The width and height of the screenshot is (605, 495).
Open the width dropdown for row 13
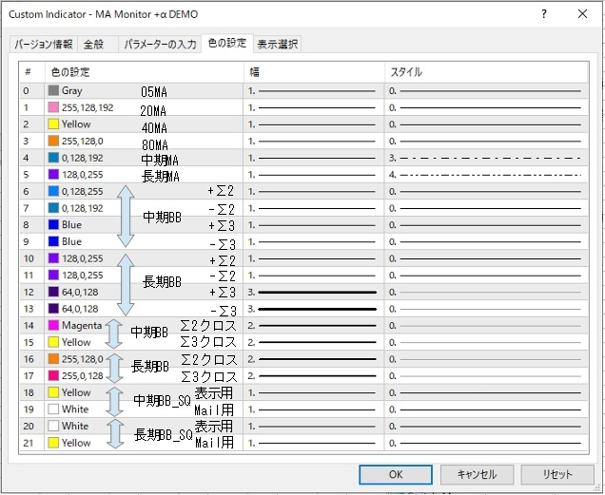(x=313, y=309)
